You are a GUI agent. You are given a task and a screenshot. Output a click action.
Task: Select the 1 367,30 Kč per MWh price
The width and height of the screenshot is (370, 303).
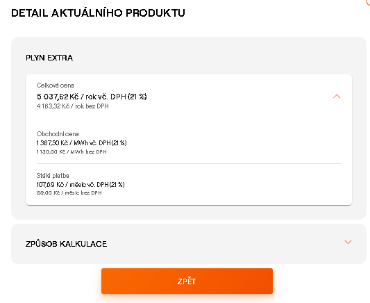81,143
